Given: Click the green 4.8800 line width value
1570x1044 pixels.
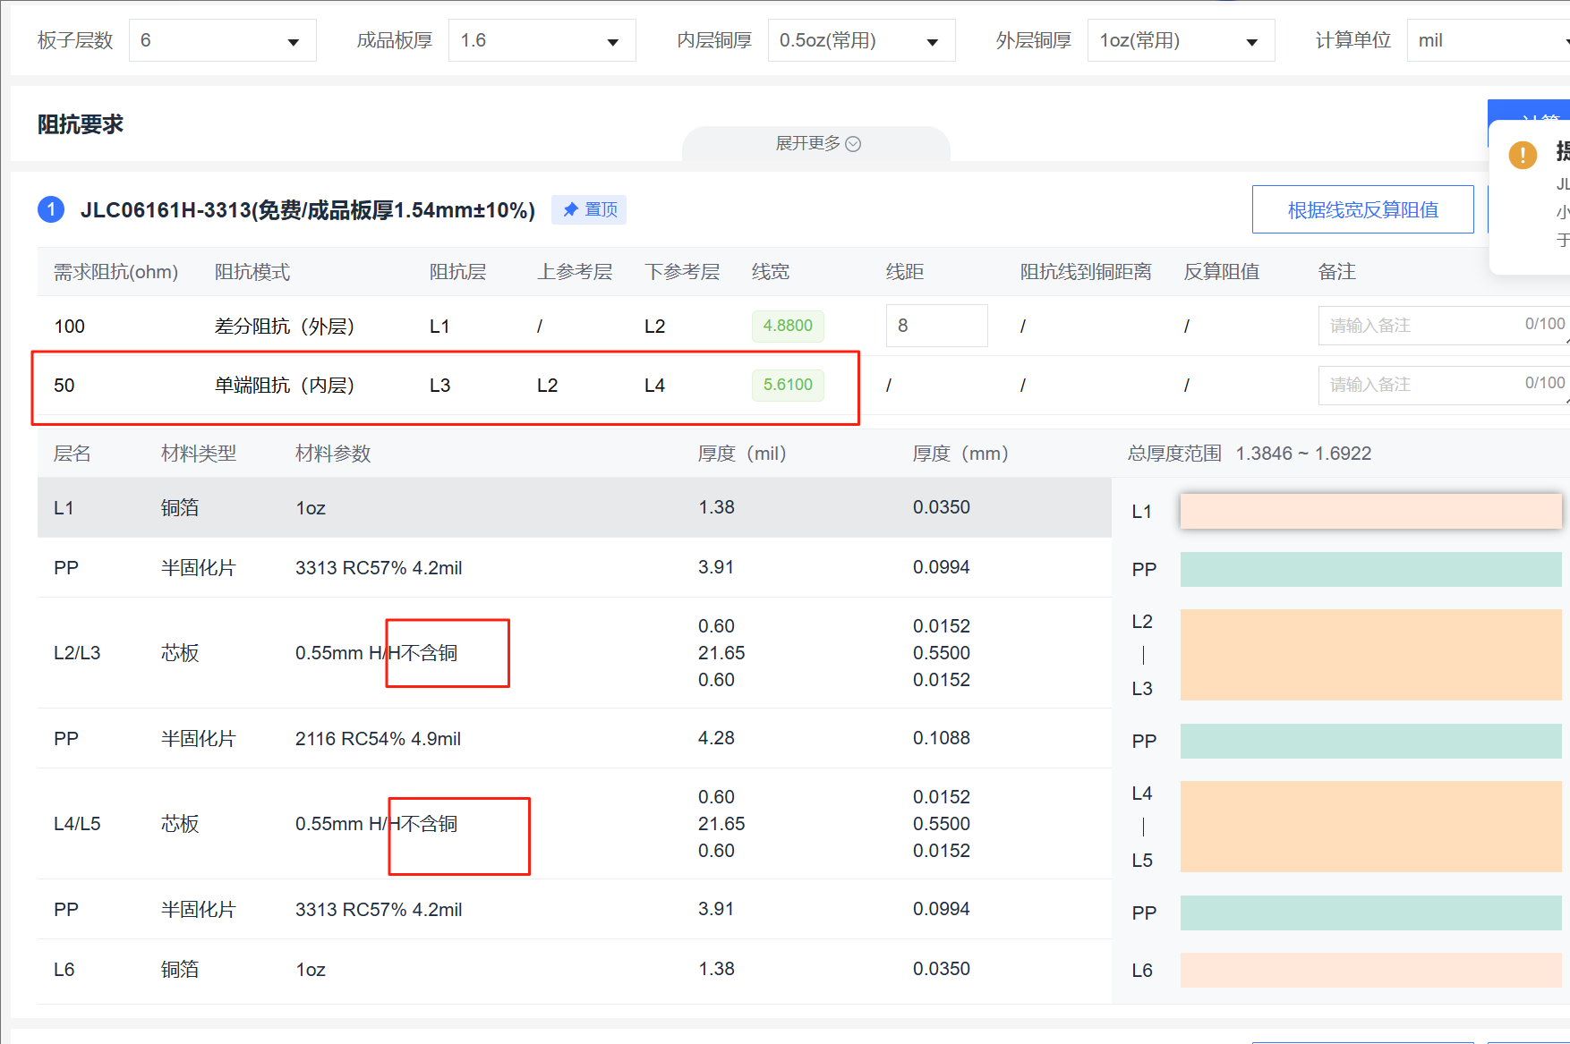Looking at the screenshot, I should [787, 326].
